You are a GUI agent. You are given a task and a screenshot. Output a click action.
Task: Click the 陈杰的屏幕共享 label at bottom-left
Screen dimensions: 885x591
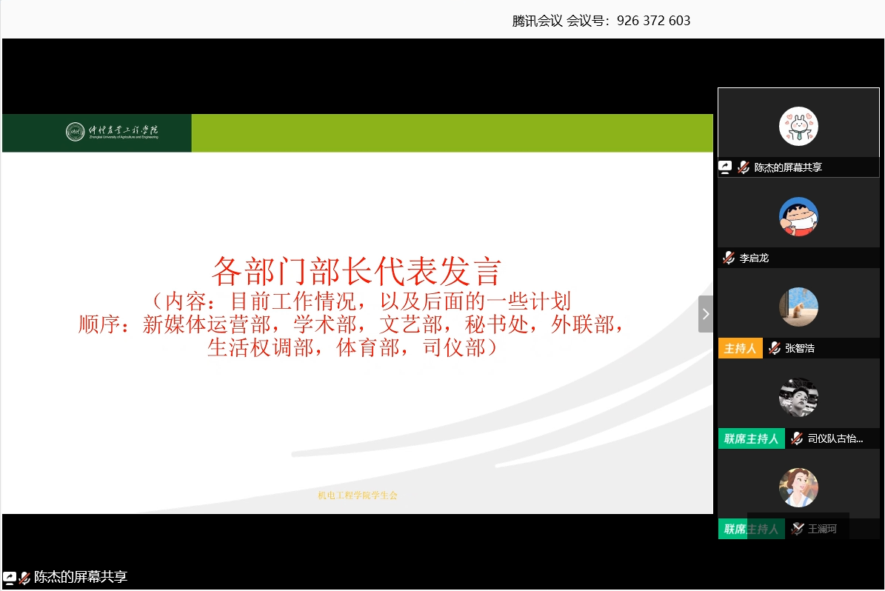[x=81, y=578]
